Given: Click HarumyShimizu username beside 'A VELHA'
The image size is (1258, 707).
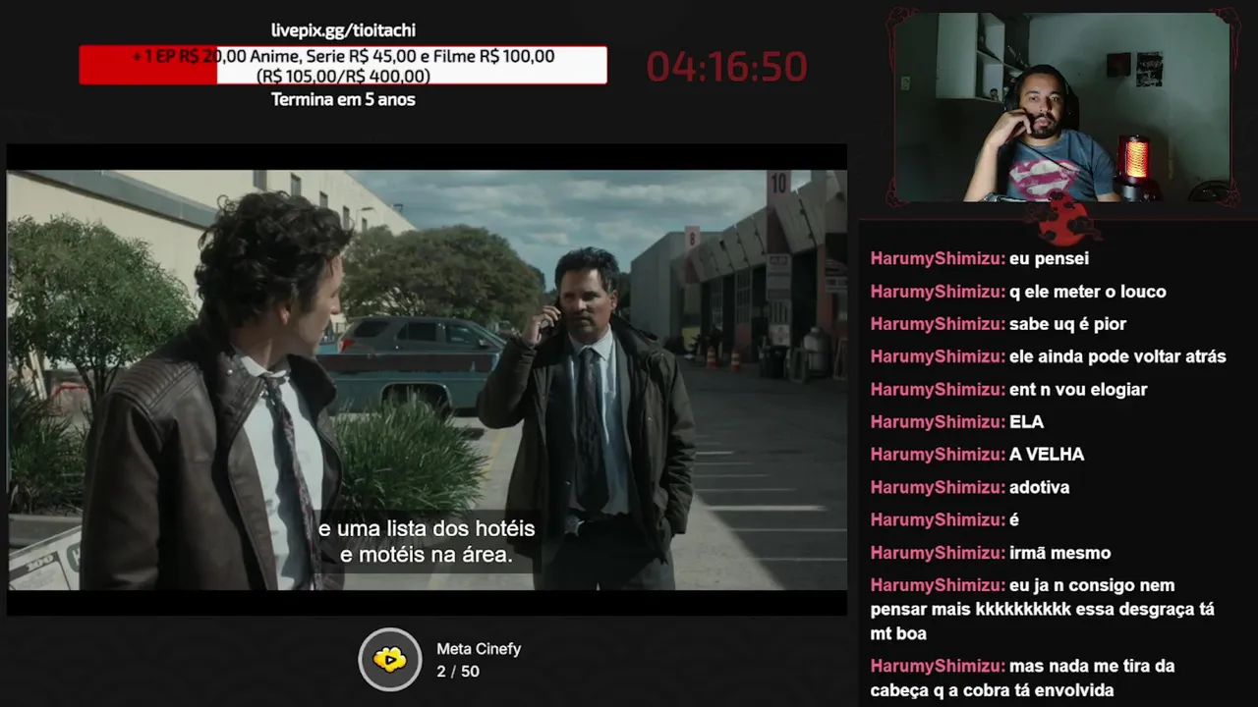Looking at the screenshot, I should [x=938, y=455].
